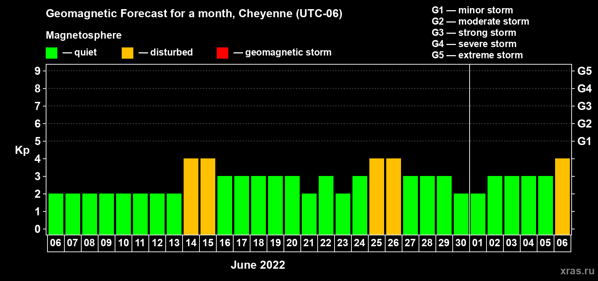Click the green bar above date 30
Image resolution: width=598 pixels, height=281 pixels.
[x=461, y=214]
